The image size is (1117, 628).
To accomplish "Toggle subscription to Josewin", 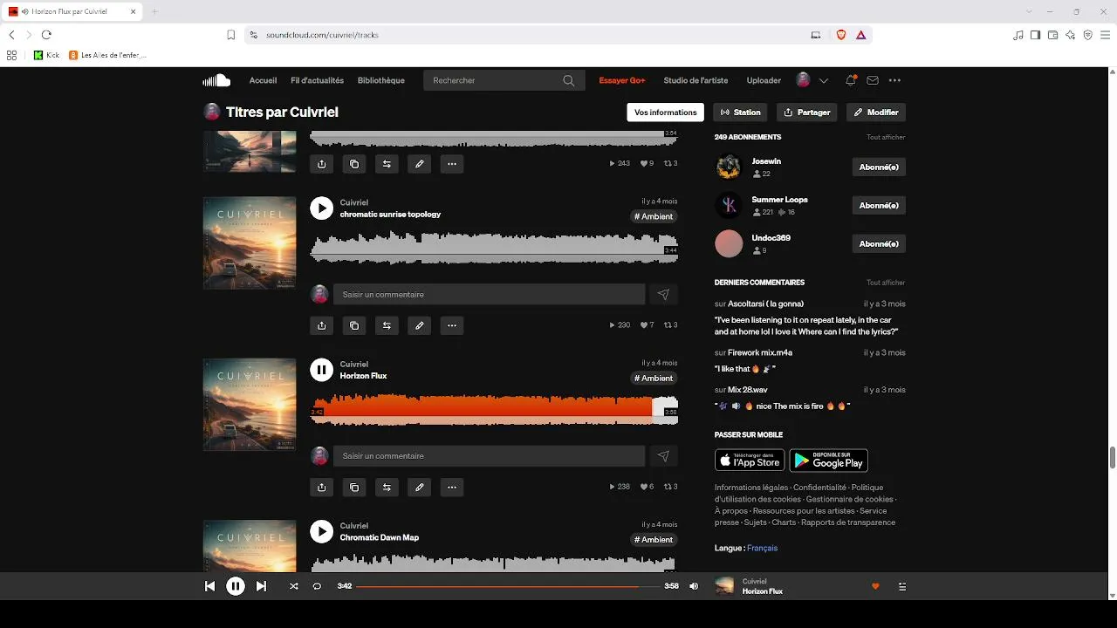I will [879, 167].
